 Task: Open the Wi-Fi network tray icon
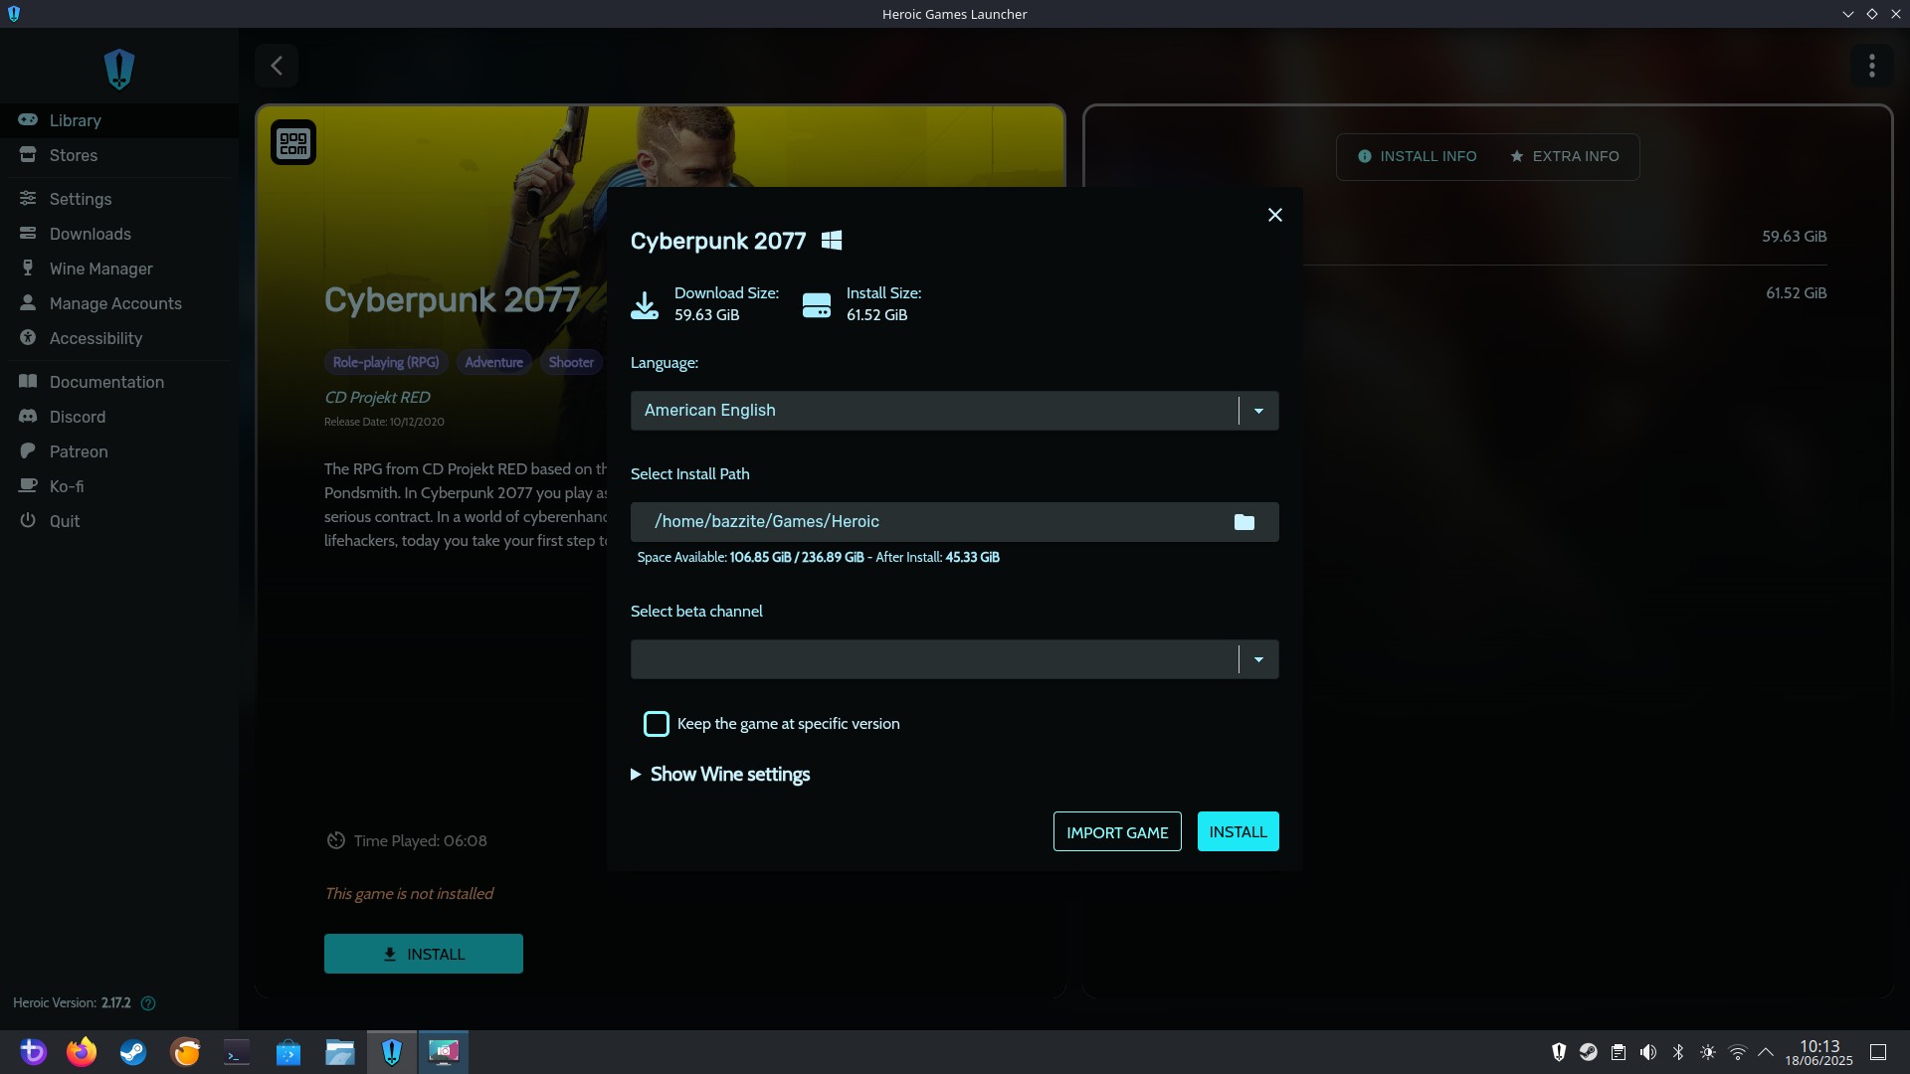[x=1738, y=1052]
